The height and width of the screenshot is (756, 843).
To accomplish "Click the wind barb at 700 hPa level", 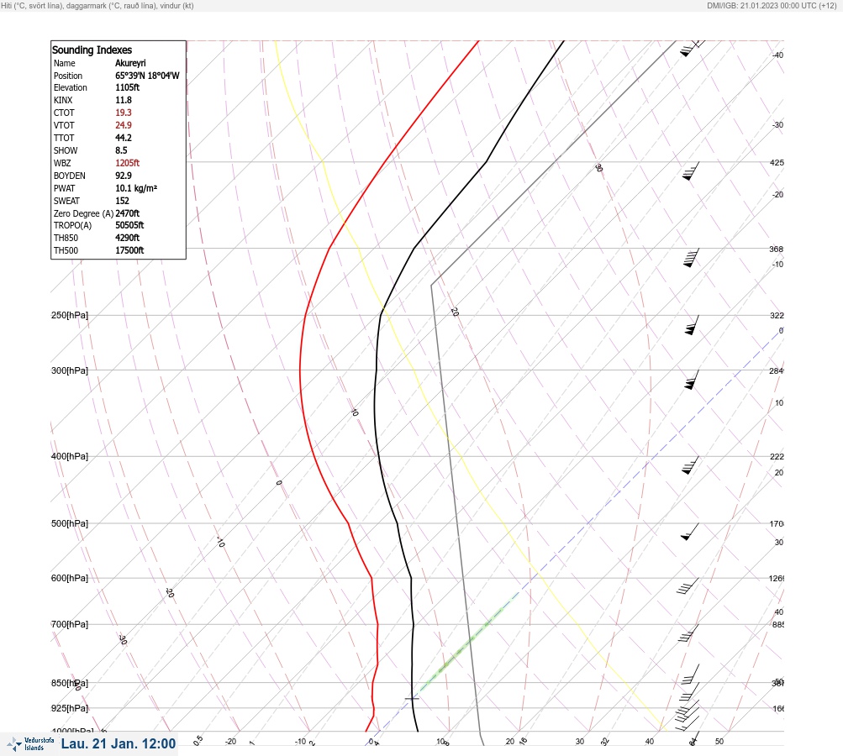I will point(688,633).
